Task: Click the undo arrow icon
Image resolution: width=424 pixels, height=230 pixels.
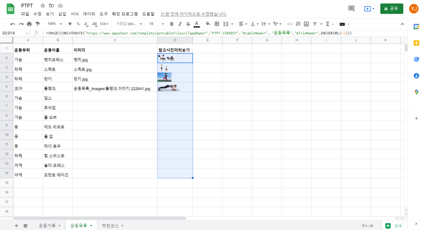Action: [13, 24]
